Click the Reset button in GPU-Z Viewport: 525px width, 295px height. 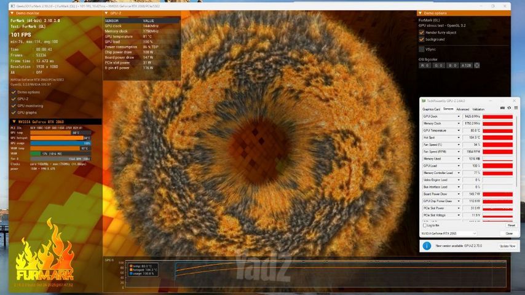511,226
